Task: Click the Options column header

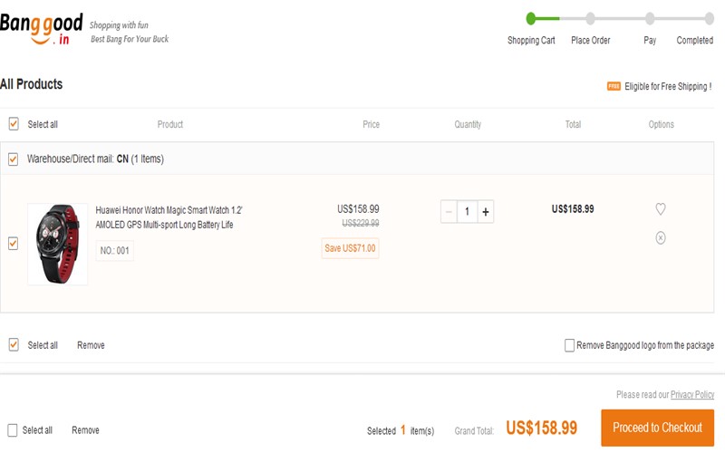Action: tap(662, 124)
